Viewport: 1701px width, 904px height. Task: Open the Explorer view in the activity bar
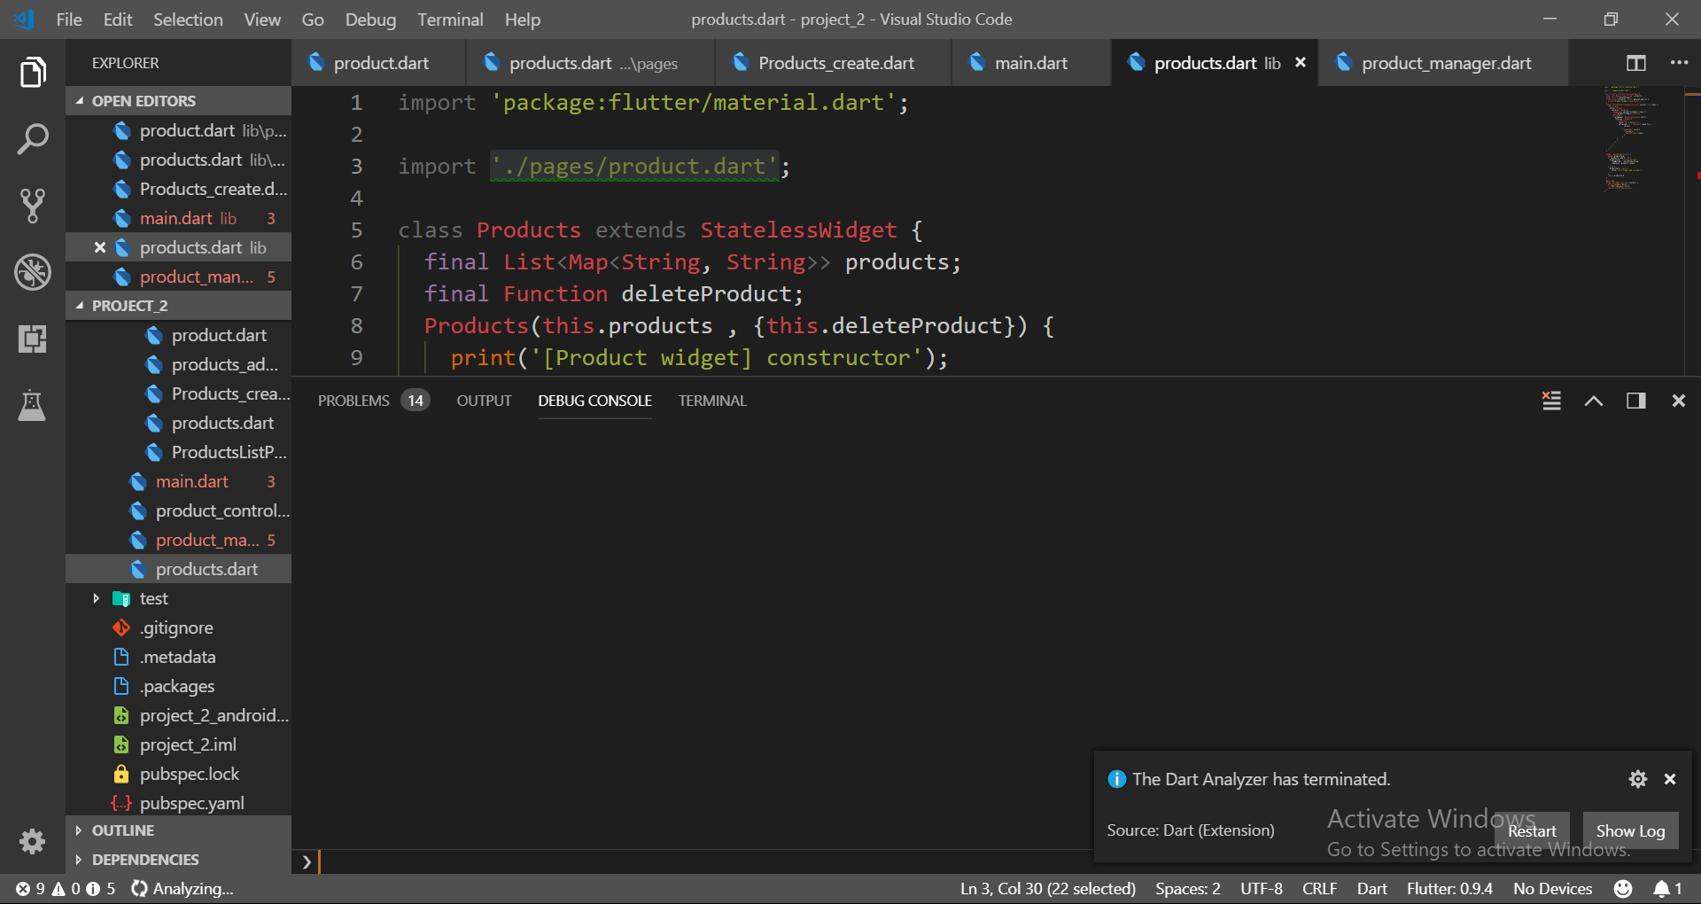click(33, 73)
